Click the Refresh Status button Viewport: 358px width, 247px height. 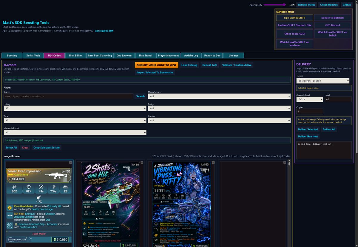click(306, 5)
